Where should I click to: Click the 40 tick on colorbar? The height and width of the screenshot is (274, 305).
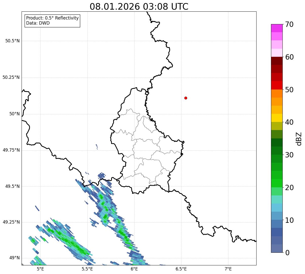click(x=289, y=122)
